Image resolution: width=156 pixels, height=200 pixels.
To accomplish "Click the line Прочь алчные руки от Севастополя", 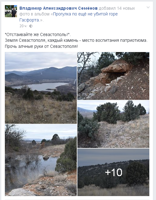I will [41, 46].
